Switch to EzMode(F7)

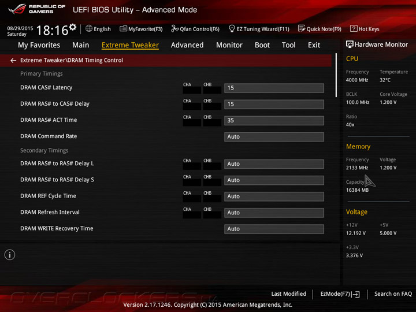[x=340, y=294]
